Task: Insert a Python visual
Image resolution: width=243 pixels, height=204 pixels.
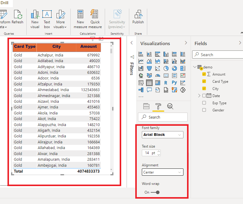Action: pyautogui.click(x=174, y=83)
